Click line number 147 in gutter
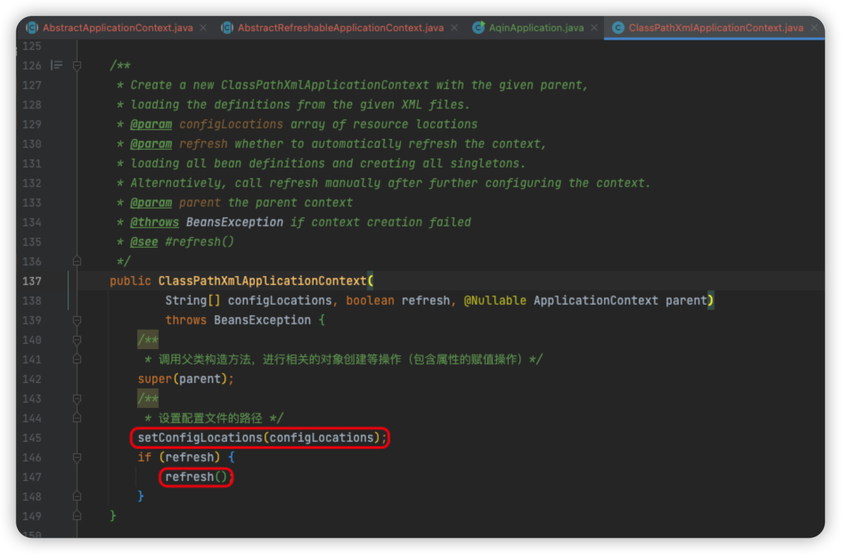 (x=32, y=477)
